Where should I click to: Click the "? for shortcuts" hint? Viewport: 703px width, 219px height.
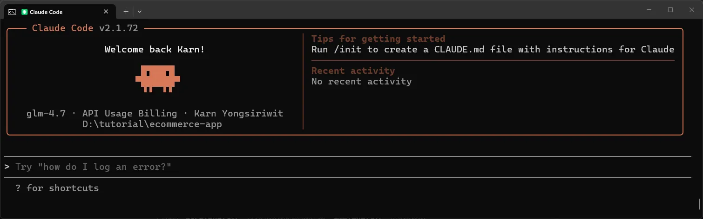57,188
